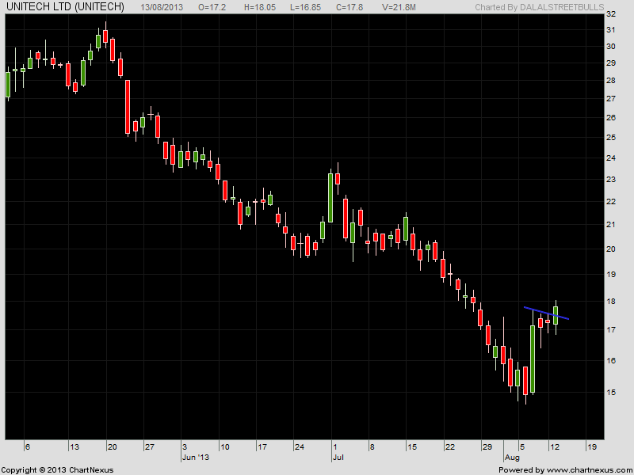
Task: Click the volume value V=21.8M
Action: point(399,7)
